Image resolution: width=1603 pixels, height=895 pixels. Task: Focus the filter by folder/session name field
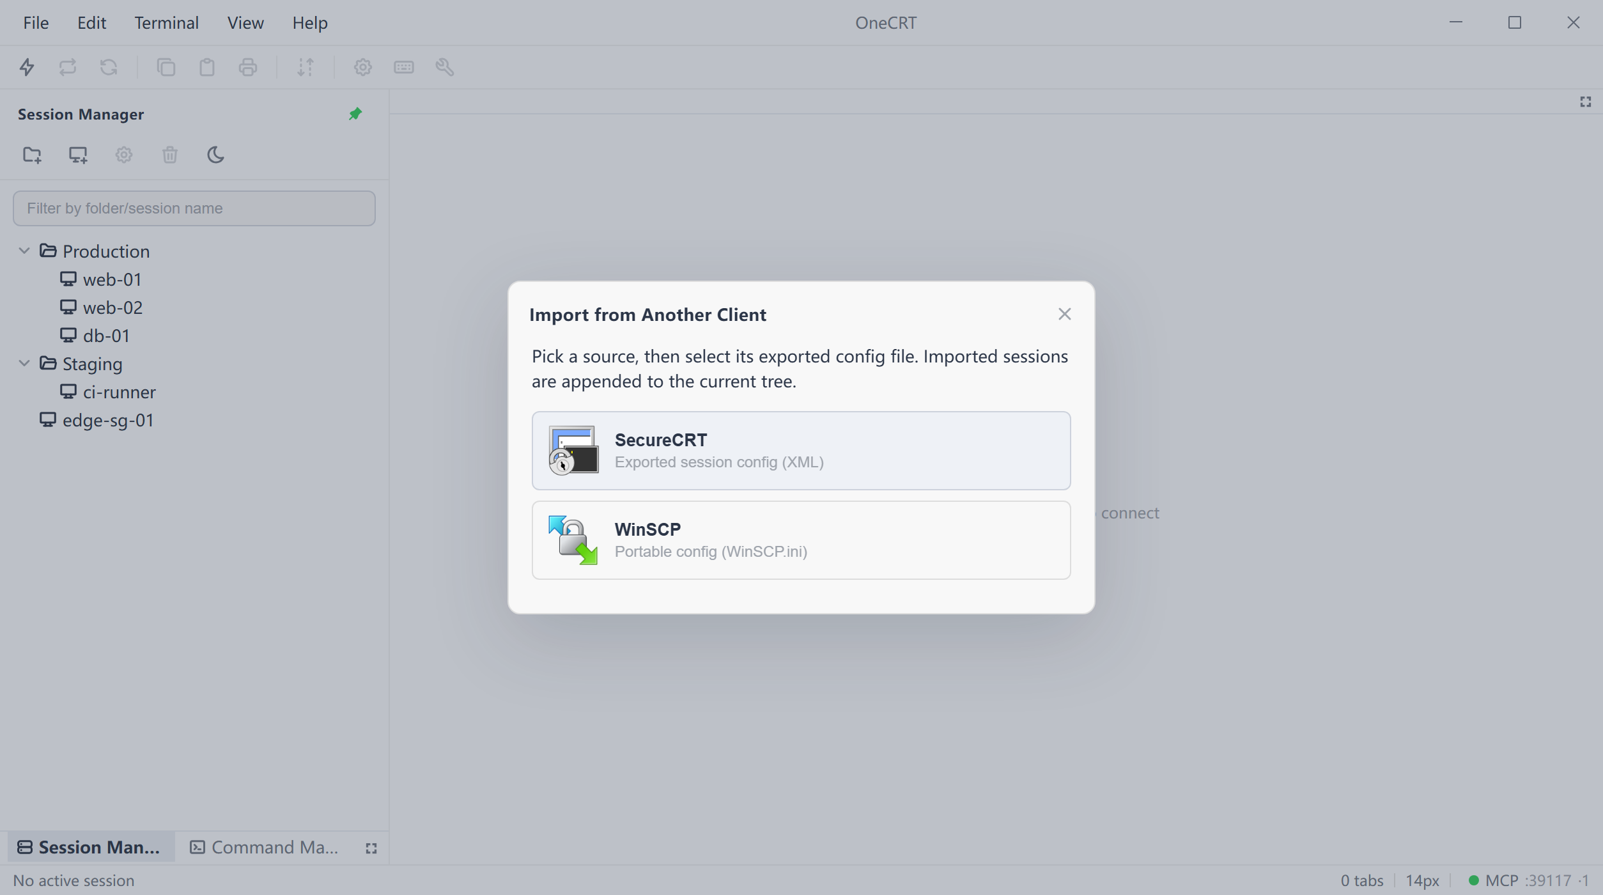tap(194, 208)
